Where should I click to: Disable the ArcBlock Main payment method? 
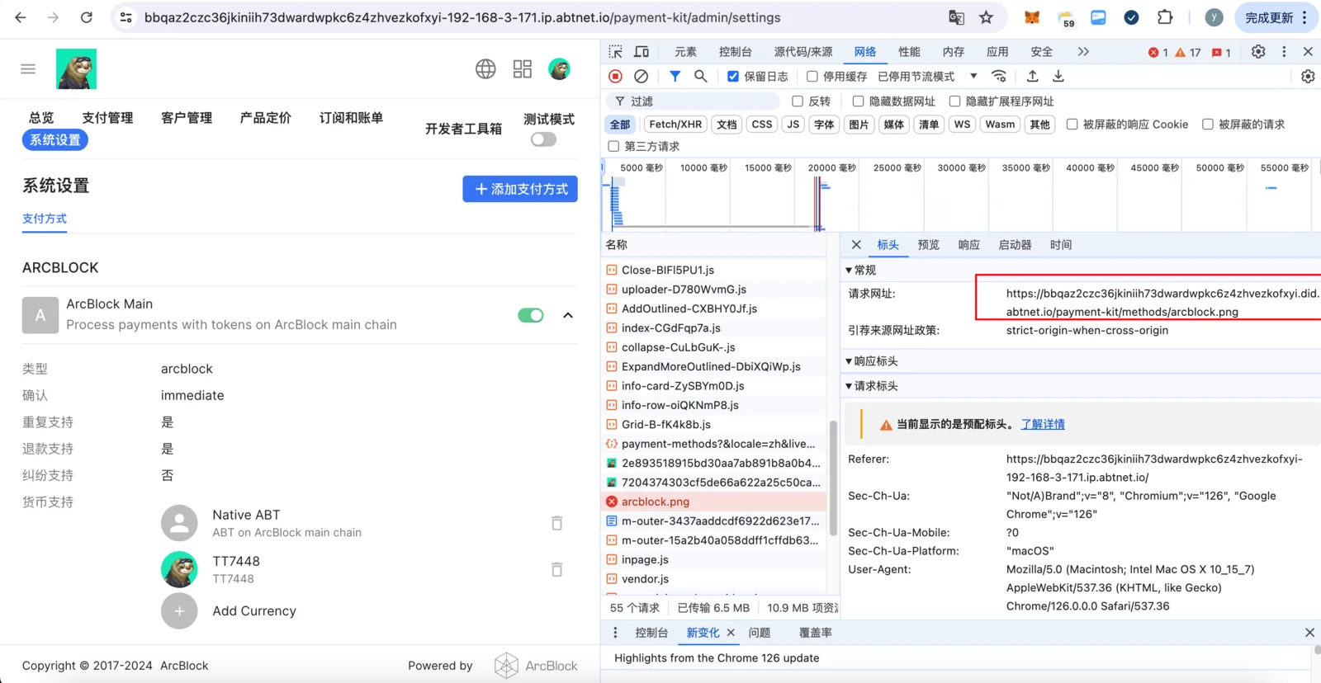pyautogui.click(x=531, y=315)
